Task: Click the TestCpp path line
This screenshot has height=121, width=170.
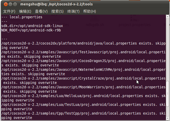Action: [x=83, y=113]
